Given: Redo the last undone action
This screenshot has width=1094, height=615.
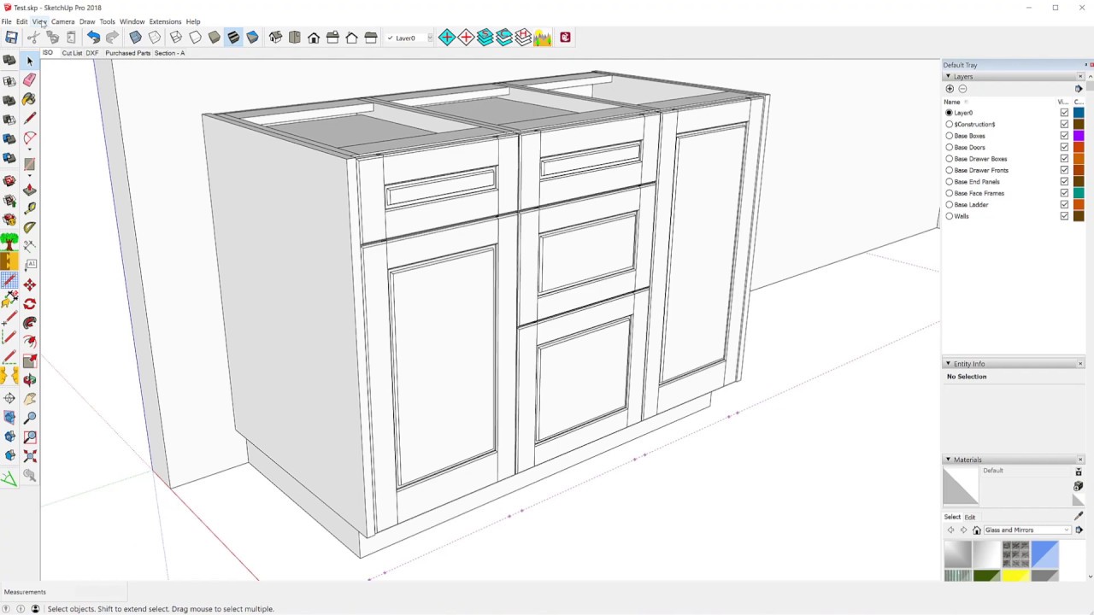Looking at the screenshot, I should [x=112, y=38].
